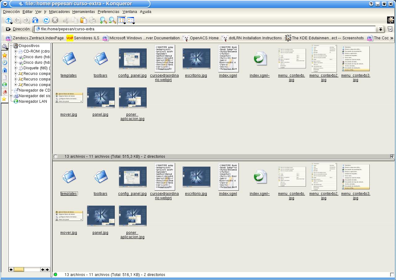Reload the current folder view
This screenshot has height=280, width=396.
click(x=46, y=20)
